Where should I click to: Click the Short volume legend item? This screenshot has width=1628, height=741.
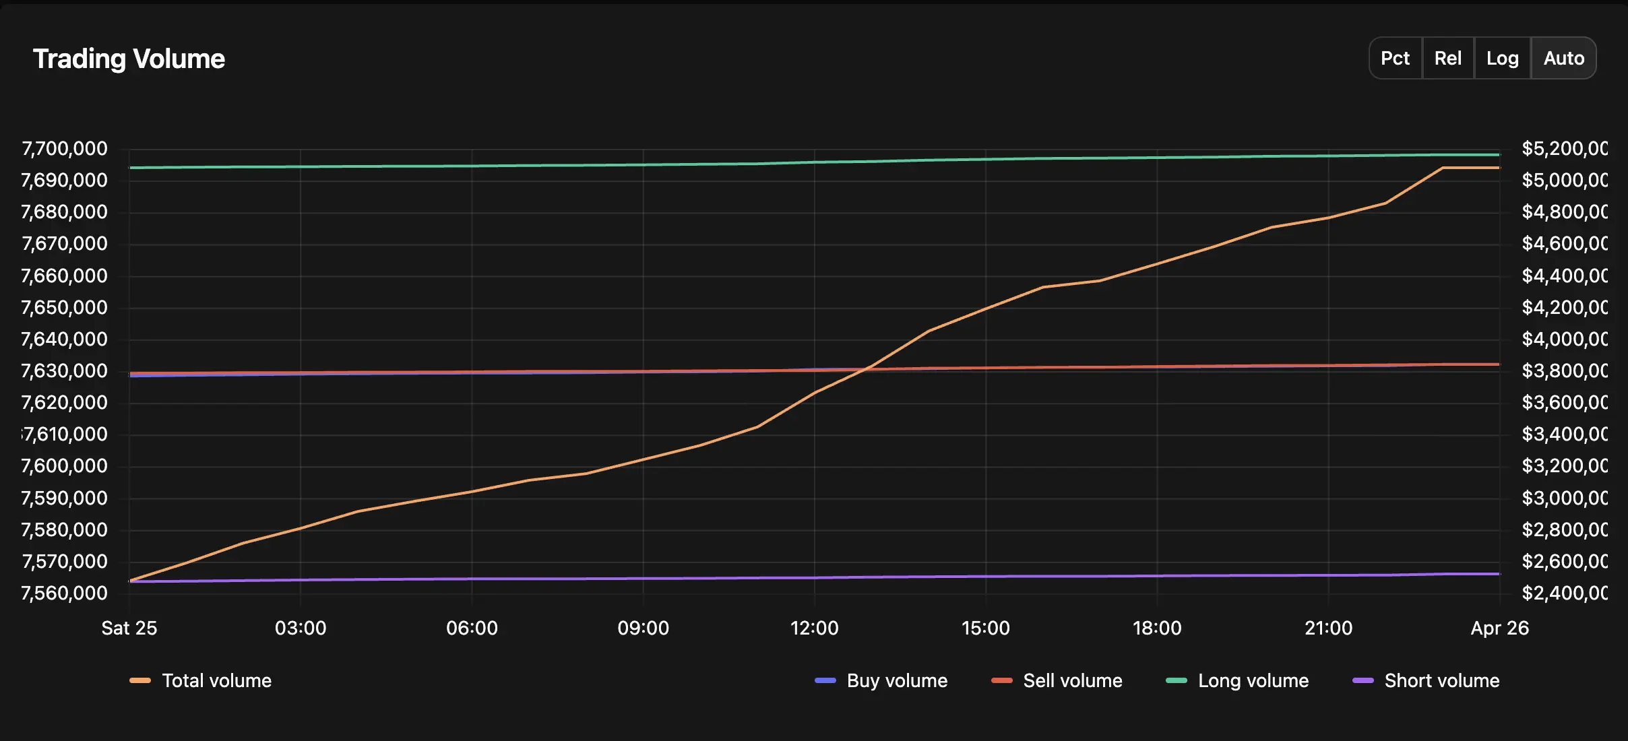[x=1426, y=680]
